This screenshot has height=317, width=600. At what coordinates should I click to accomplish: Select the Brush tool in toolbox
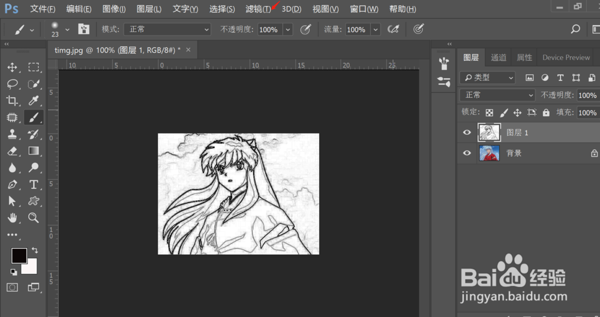point(34,117)
